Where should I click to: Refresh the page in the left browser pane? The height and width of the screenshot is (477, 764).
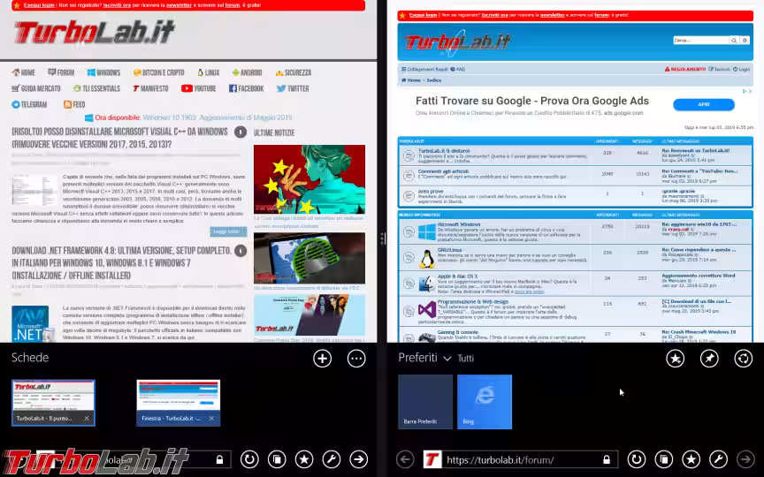tap(249, 459)
